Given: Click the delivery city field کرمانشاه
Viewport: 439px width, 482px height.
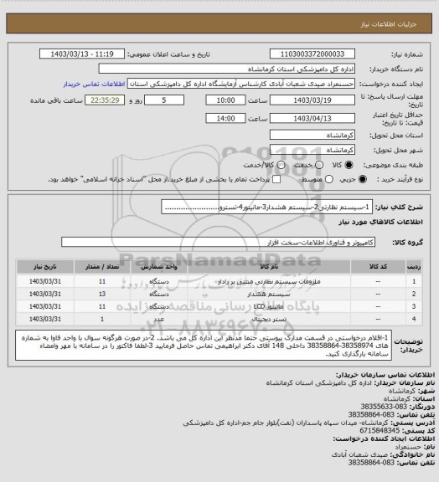Looking at the screenshot, I should [x=312, y=150].
